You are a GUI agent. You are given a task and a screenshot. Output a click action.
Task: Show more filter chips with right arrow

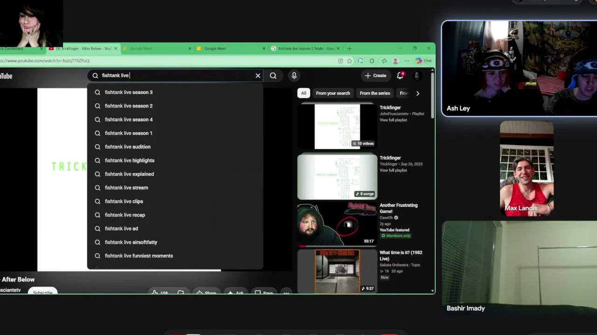tap(418, 93)
